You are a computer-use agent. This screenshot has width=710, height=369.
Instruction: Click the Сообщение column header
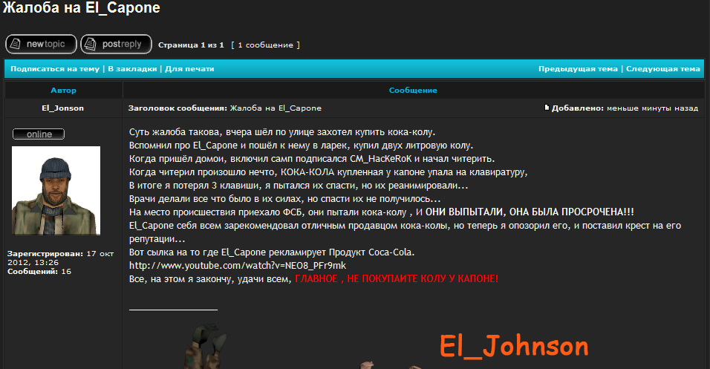point(413,90)
